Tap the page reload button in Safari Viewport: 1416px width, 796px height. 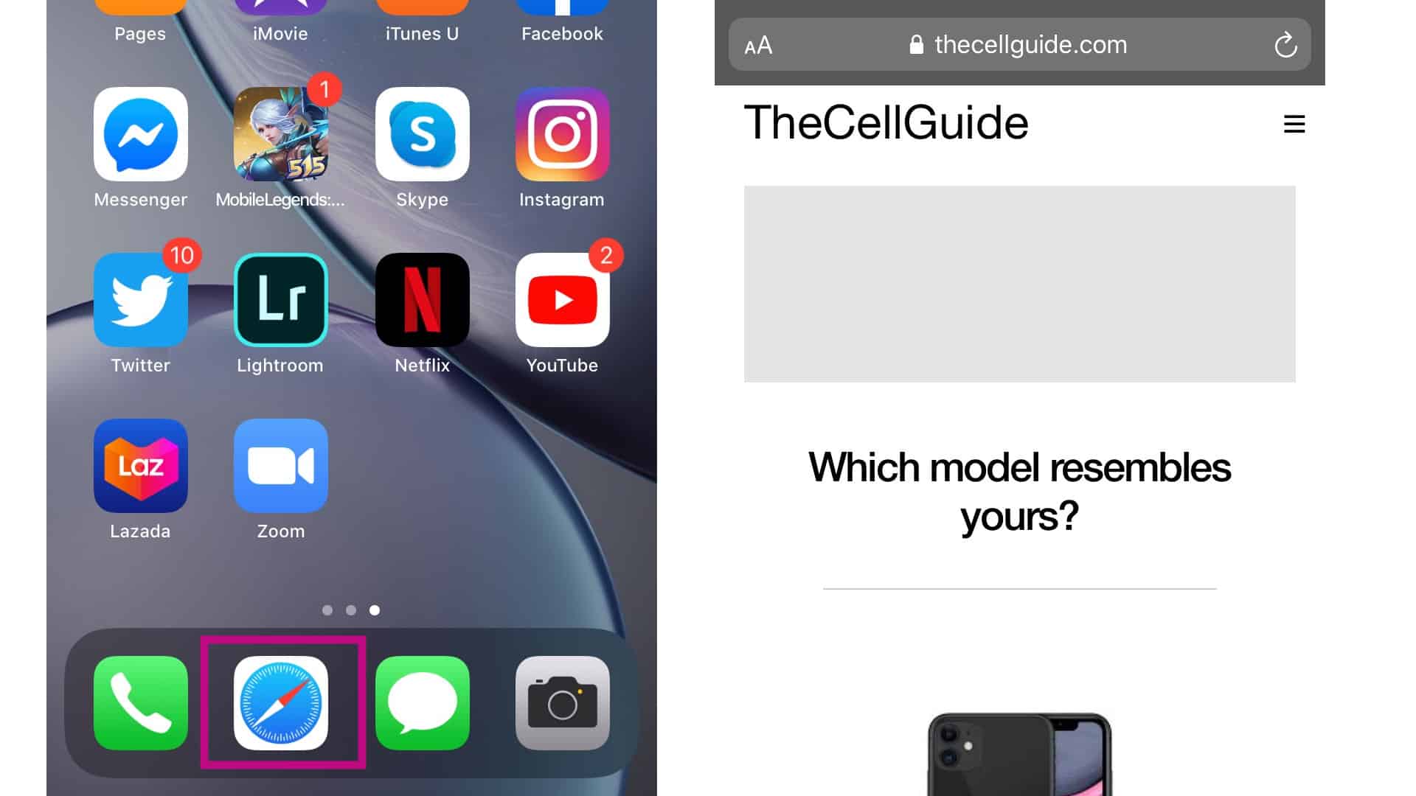point(1285,45)
